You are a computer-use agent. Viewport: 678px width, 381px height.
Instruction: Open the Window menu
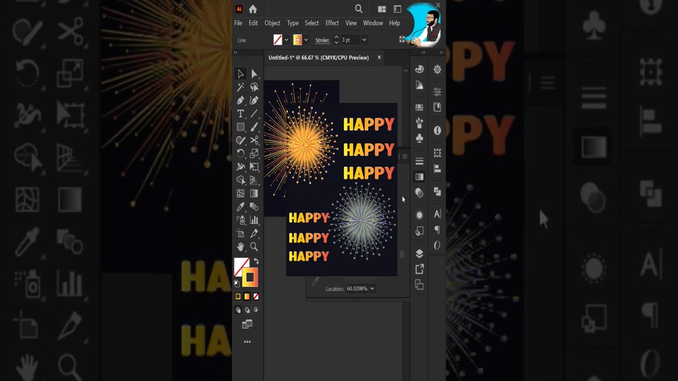(x=373, y=23)
